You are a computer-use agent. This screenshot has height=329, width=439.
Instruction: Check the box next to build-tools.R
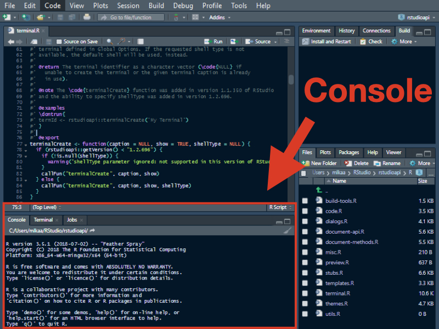coord(305,201)
